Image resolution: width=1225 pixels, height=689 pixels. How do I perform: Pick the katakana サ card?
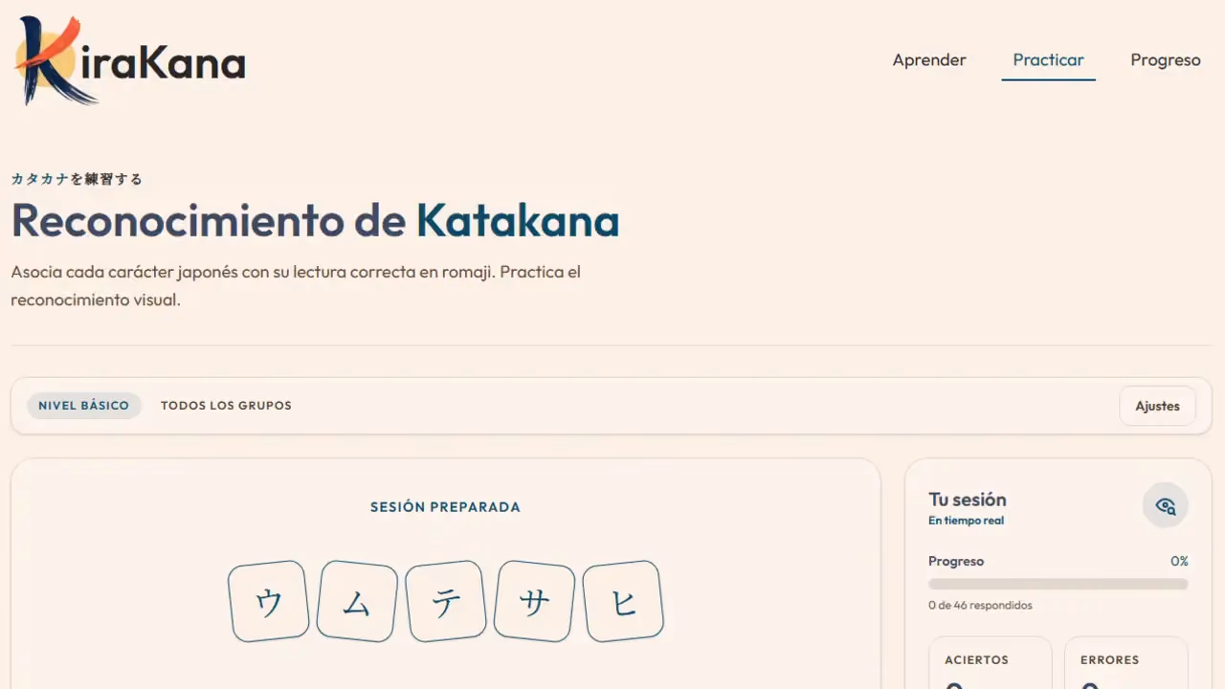(x=534, y=601)
